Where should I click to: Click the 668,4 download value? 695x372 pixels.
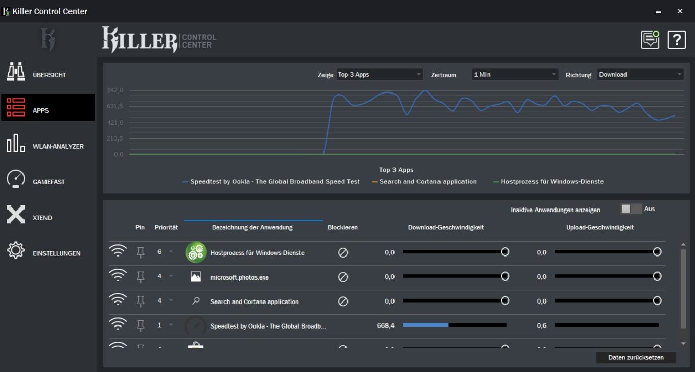[385, 325]
